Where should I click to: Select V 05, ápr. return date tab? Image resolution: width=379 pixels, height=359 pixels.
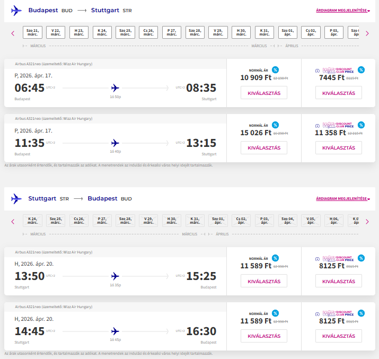click(311, 221)
